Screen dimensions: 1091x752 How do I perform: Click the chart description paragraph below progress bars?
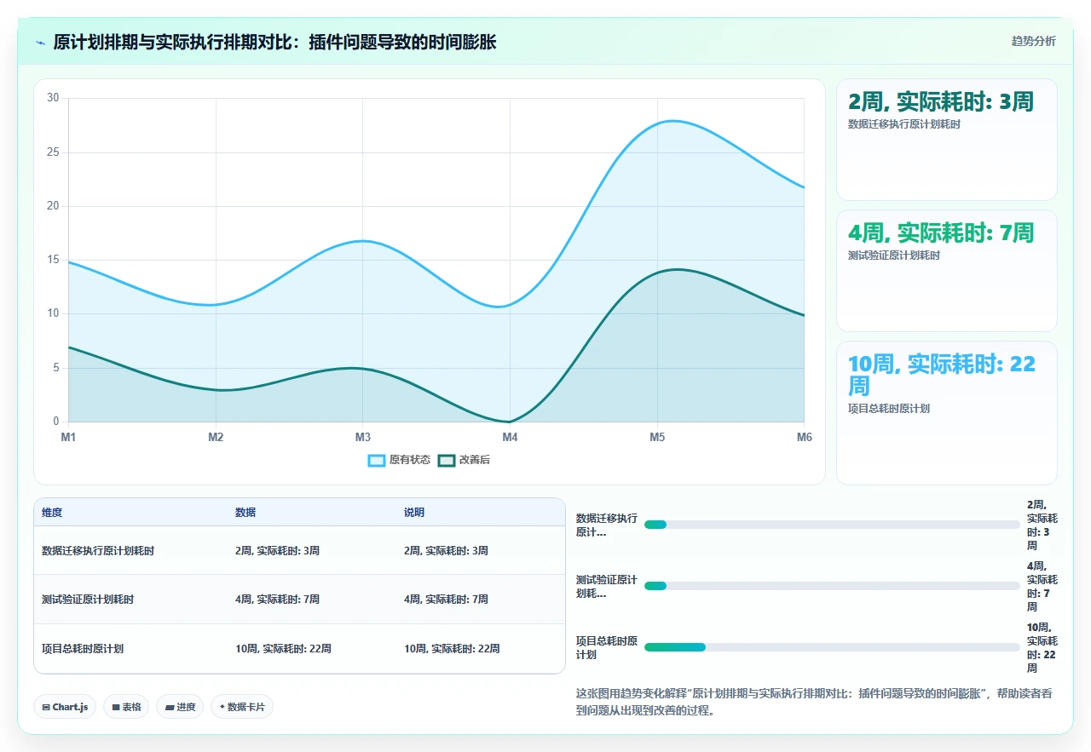[x=815, y=702]
